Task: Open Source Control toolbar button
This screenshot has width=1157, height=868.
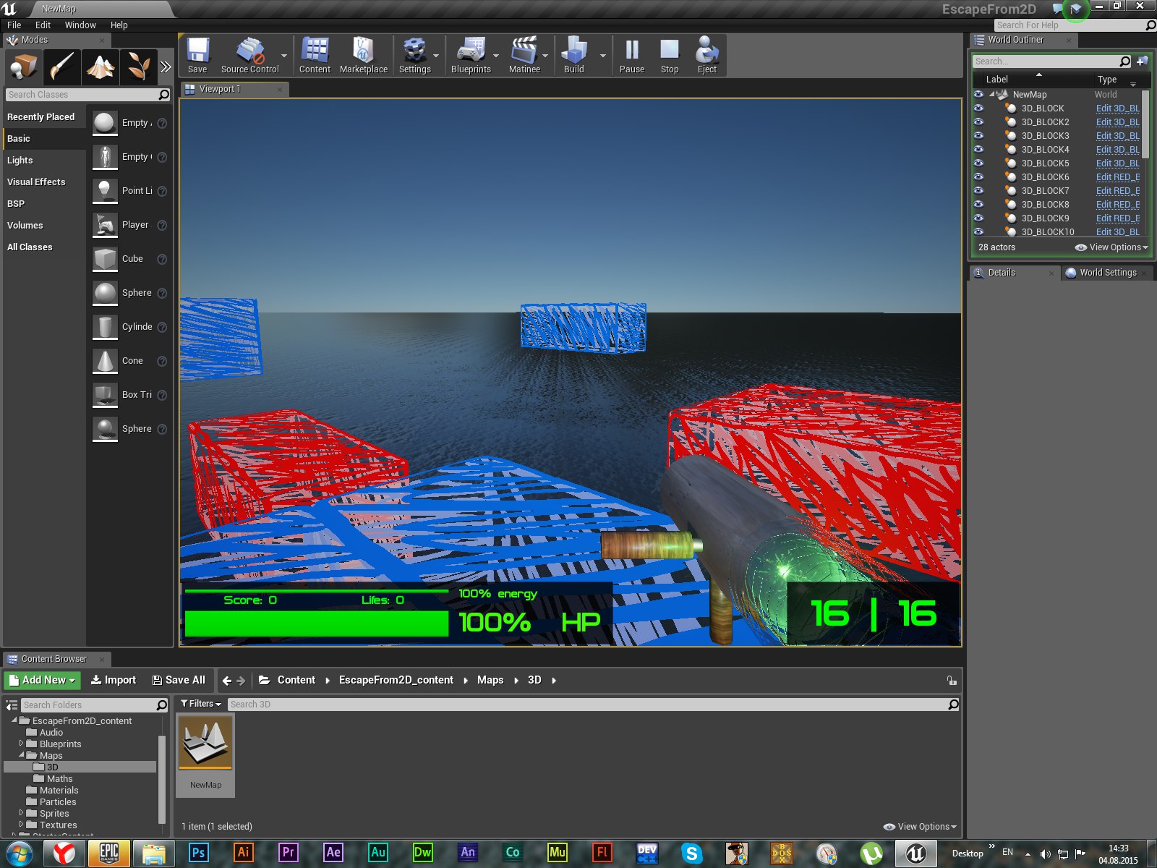Action: (249, 55)
